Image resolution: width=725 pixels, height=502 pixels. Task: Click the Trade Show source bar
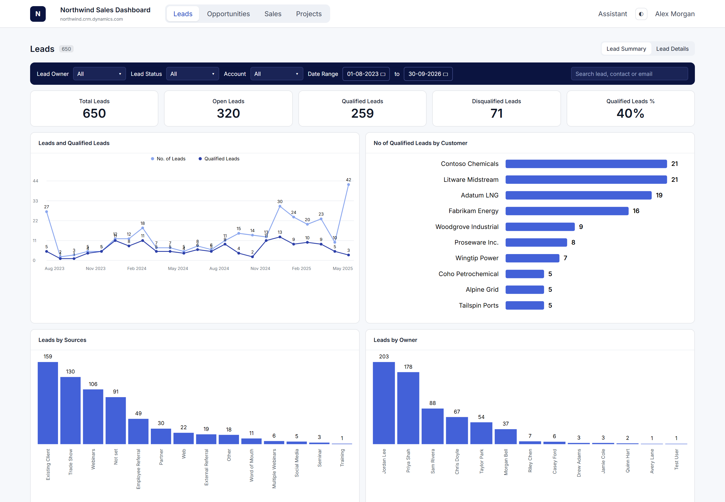pos(71,411)
